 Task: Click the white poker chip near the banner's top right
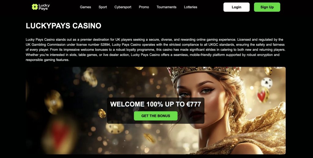267,83
